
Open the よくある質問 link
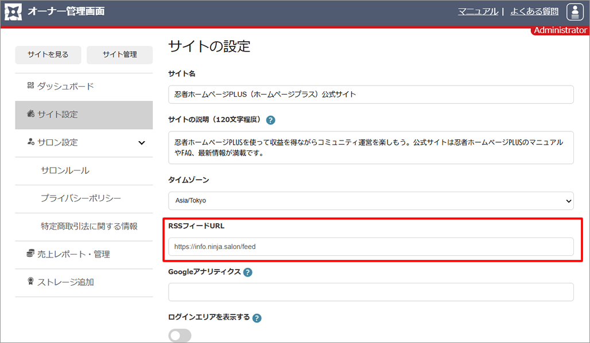(534, 11)
